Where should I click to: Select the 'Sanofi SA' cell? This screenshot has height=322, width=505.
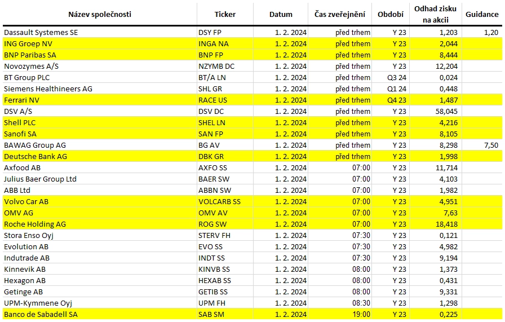pos(100,134)
